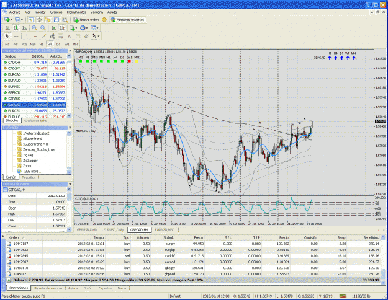Open the Templates dropdown arrow
388x300 pixels.
97,28
